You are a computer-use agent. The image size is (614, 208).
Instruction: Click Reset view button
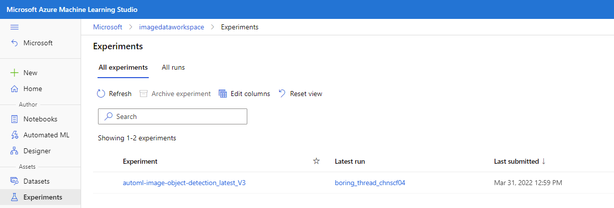(300, 94)
